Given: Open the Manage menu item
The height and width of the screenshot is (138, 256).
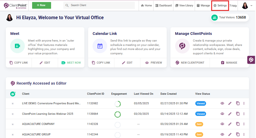Looking at the screenshot, I should [x=203, y=6].
